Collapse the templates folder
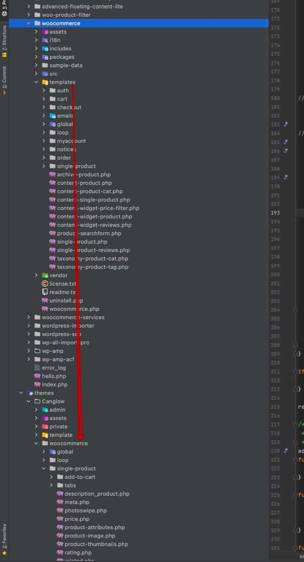The image size is (304, 562). [36, 82]
